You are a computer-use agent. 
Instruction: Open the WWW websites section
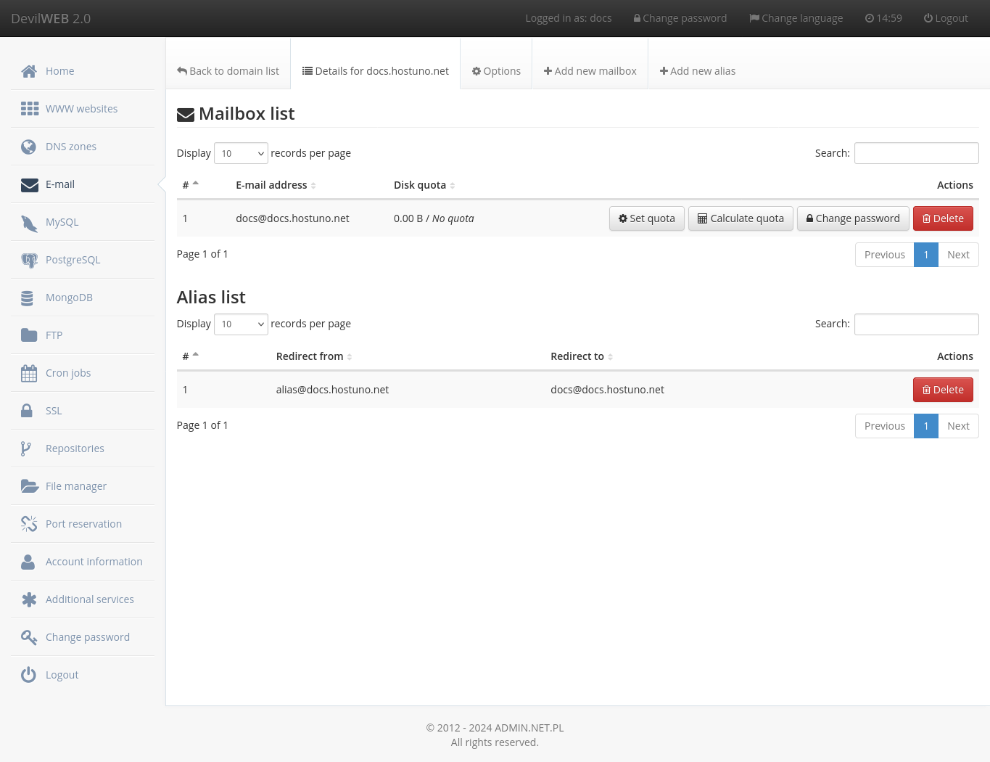81,108
